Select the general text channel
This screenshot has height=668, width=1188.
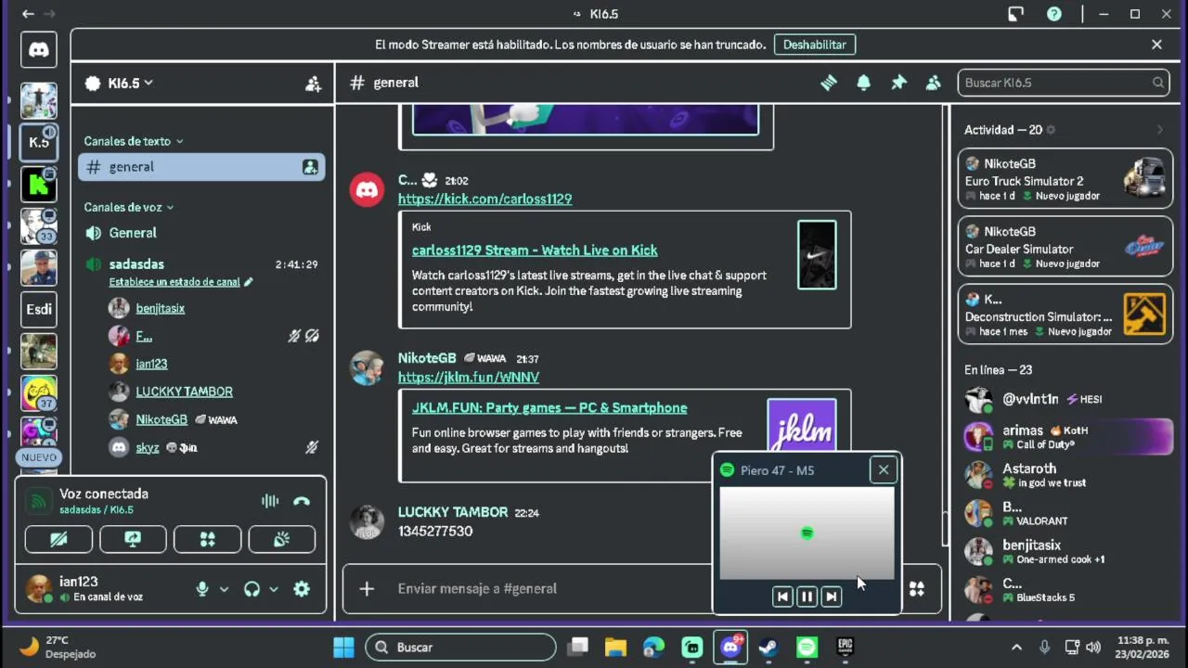tap(201, 167)
